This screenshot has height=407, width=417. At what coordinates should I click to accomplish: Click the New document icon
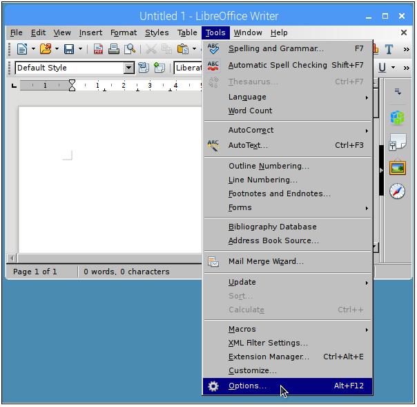(x=22, y=49)
